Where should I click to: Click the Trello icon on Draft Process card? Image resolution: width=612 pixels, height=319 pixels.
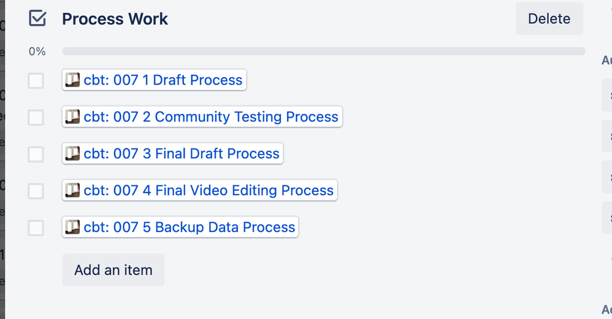point(72,80)
